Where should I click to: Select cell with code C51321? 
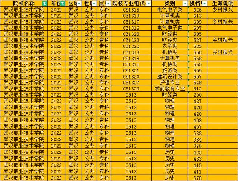click(131, 71)
